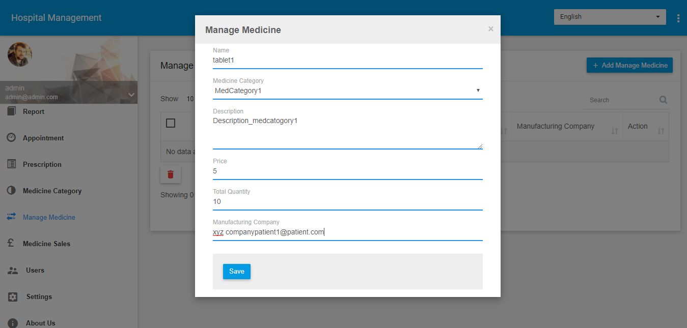This screenshot has height=328, width=687.
Task: Click the Users people icon
Action: point(13,270)
